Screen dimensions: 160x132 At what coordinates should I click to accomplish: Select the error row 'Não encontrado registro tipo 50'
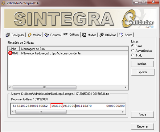(68, 53)
